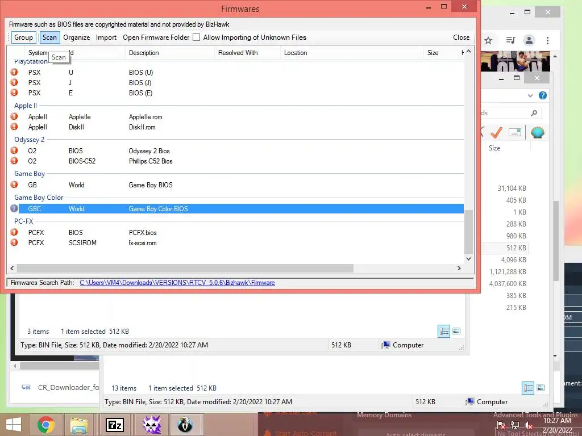Viewport: 582px width, 436px height.
Task: Click the warning icon for AppleIIe.rom row
Action: click(x=14, y=116)
